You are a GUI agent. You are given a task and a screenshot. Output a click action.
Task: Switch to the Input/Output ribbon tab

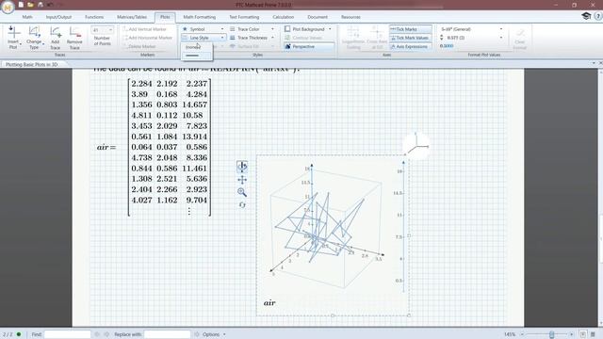pyautogui.click(x=58, y=17)
